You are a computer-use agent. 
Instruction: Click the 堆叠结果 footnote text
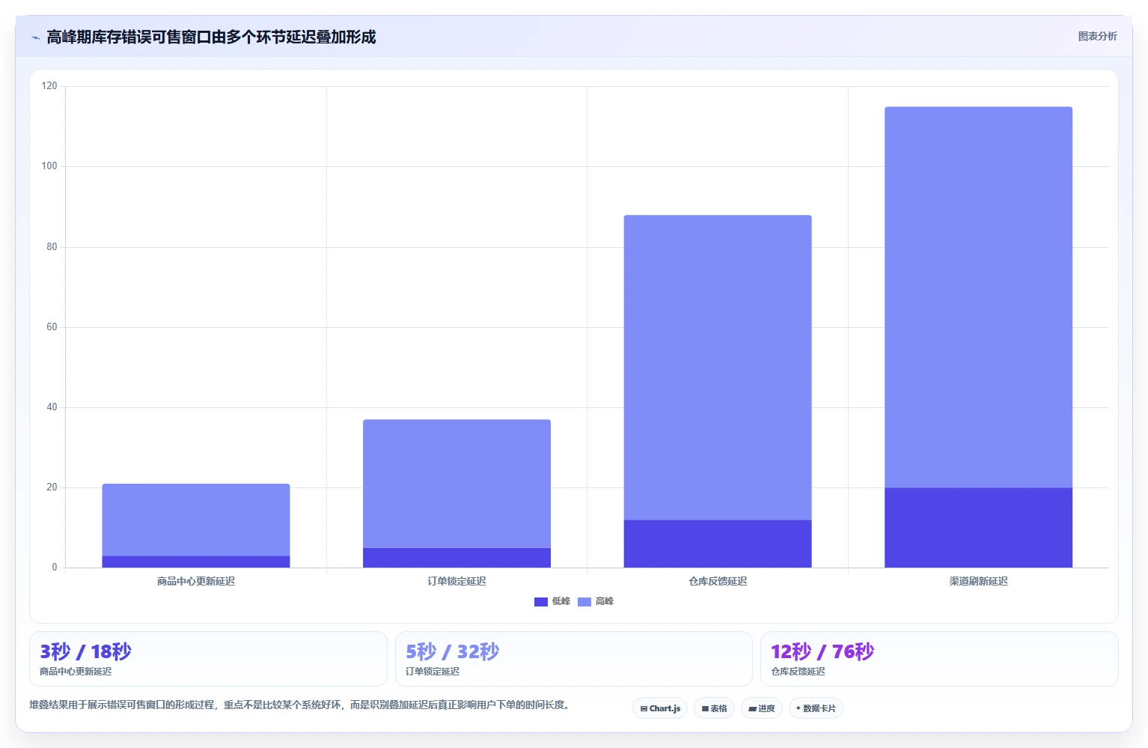tap(301, 705)
